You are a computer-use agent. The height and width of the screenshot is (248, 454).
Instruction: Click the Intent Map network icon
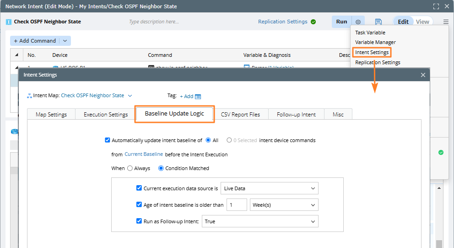tap(29, 96)
